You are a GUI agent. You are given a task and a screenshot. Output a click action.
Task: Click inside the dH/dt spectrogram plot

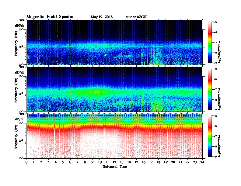pos(114,42)
